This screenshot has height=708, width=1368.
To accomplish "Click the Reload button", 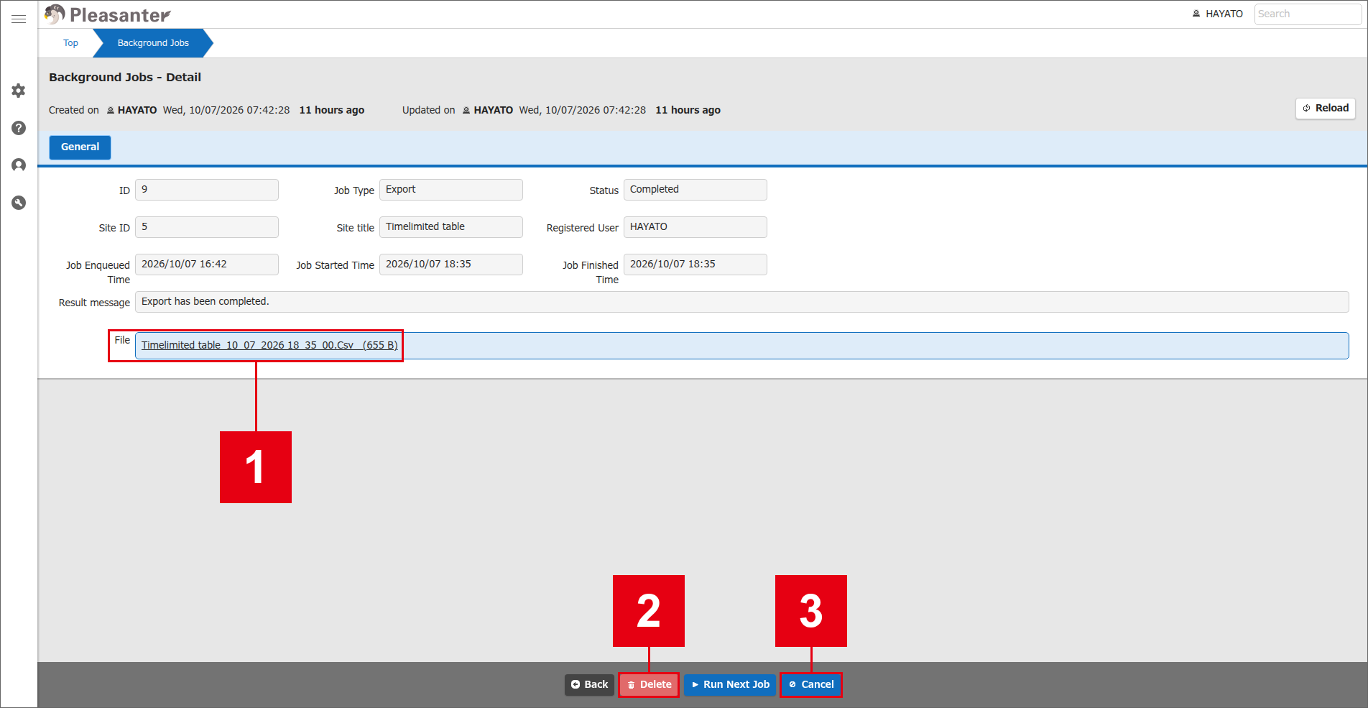I will point(1325,108).
